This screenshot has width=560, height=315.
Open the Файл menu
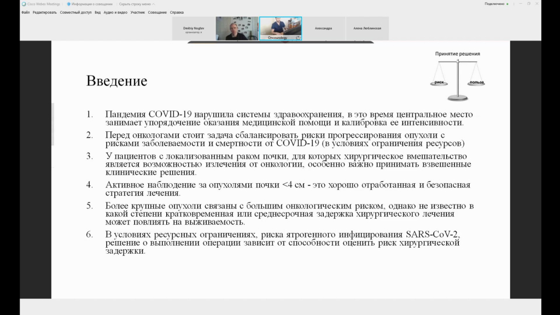click(25, 12)
